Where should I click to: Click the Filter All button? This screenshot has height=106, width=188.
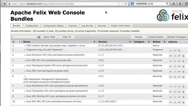click(67, 37)
